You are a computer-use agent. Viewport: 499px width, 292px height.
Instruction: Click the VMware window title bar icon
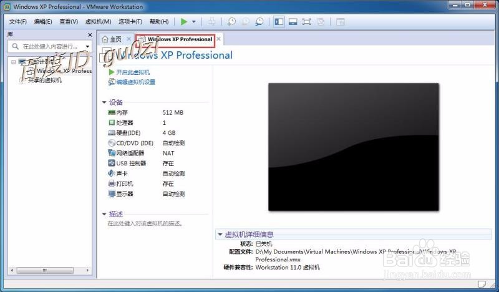(7, 6)
